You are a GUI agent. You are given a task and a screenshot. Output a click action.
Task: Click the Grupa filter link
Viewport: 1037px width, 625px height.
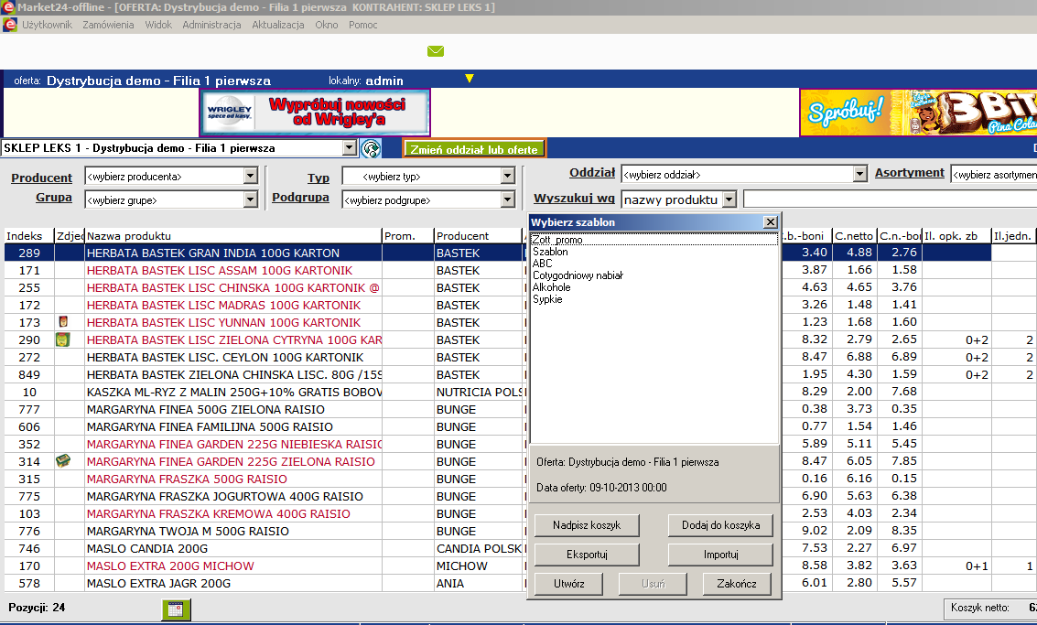(x=54, y=197)
